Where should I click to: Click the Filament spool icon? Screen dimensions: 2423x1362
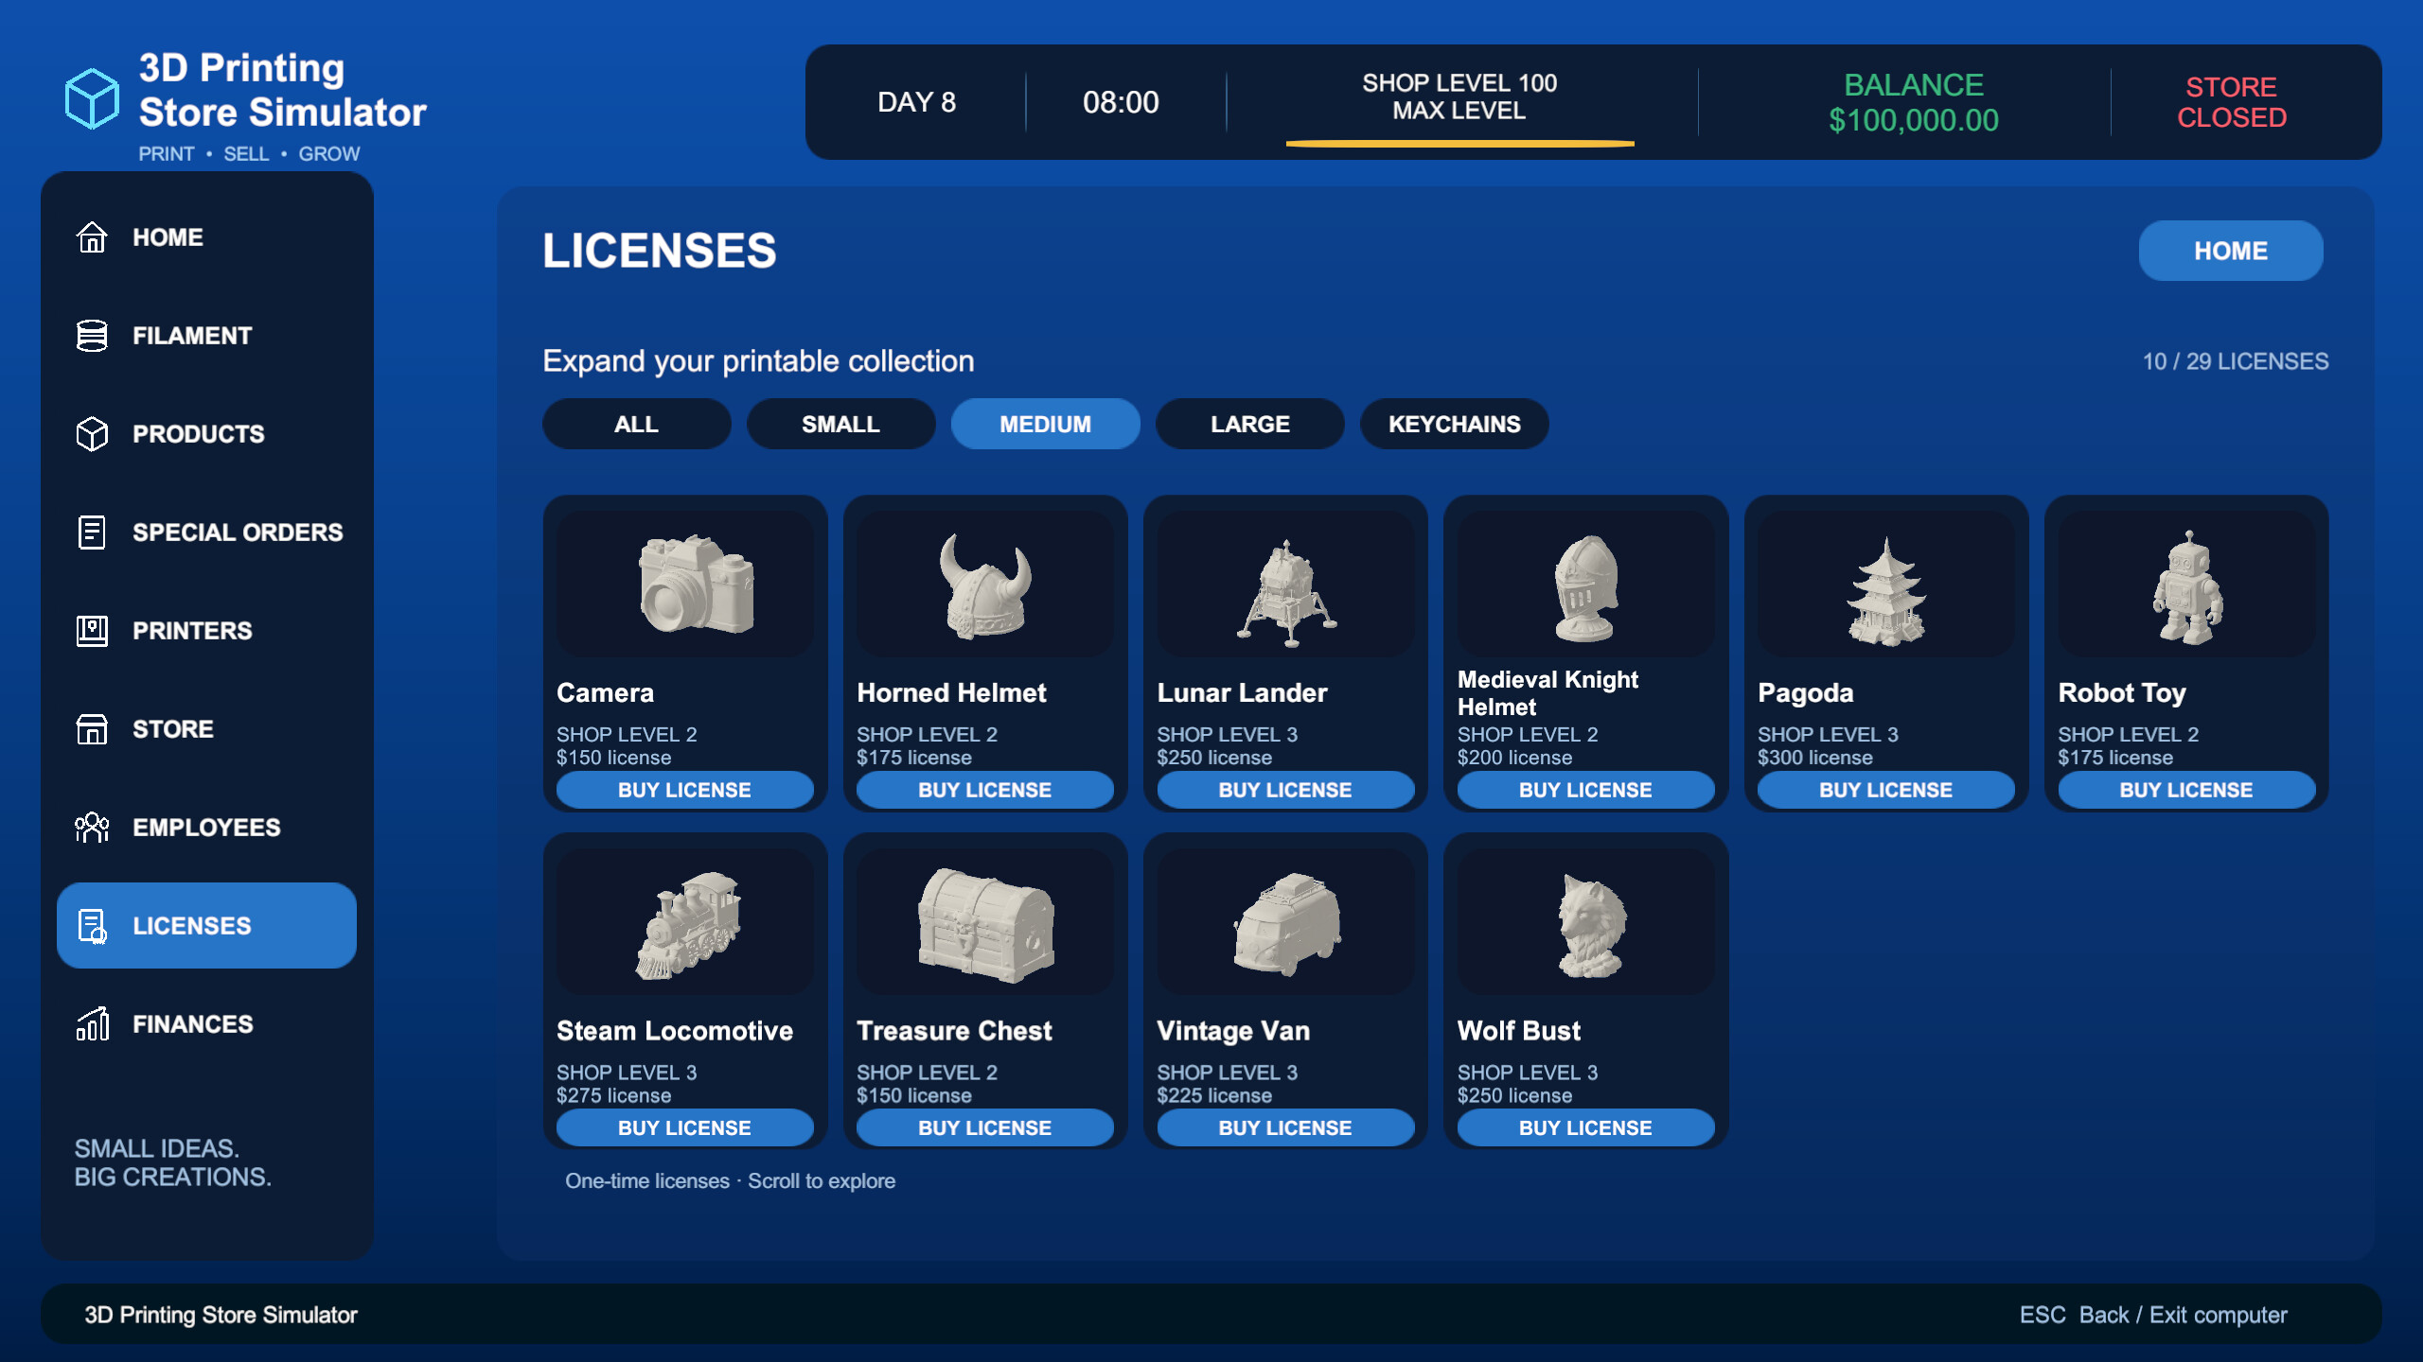pyautogui.click(x=92, y=336)
